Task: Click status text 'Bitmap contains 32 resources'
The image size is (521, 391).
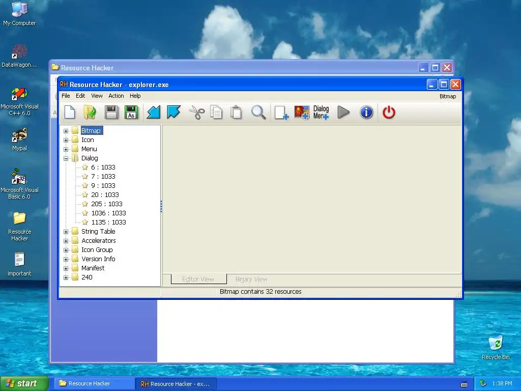Action: 260,292
